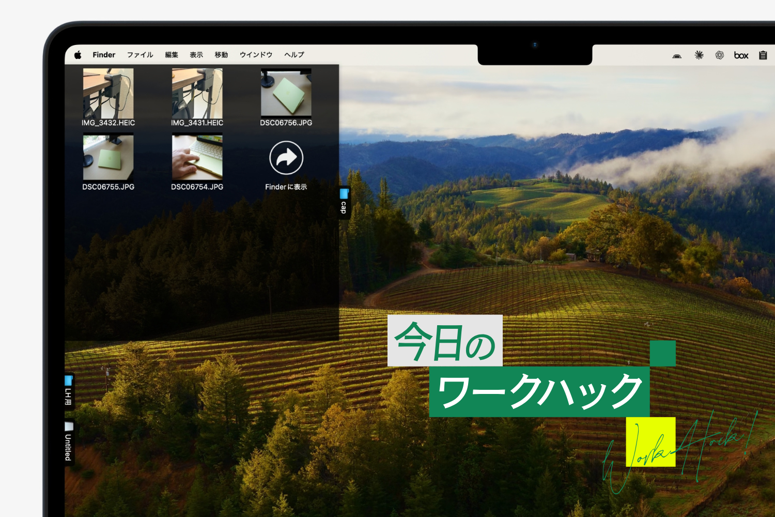
Task: Click the IMG_3431.HEIC file name
Action: click(x=197, y=123)
